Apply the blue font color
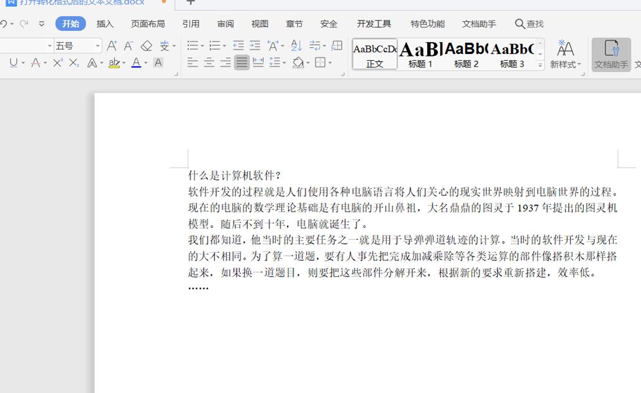Screen dimensions: 641x393 [136, 63]
